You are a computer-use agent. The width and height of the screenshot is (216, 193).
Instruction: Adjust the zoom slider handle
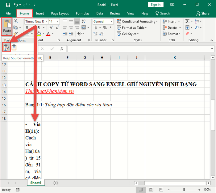click(x=184, y=190)
